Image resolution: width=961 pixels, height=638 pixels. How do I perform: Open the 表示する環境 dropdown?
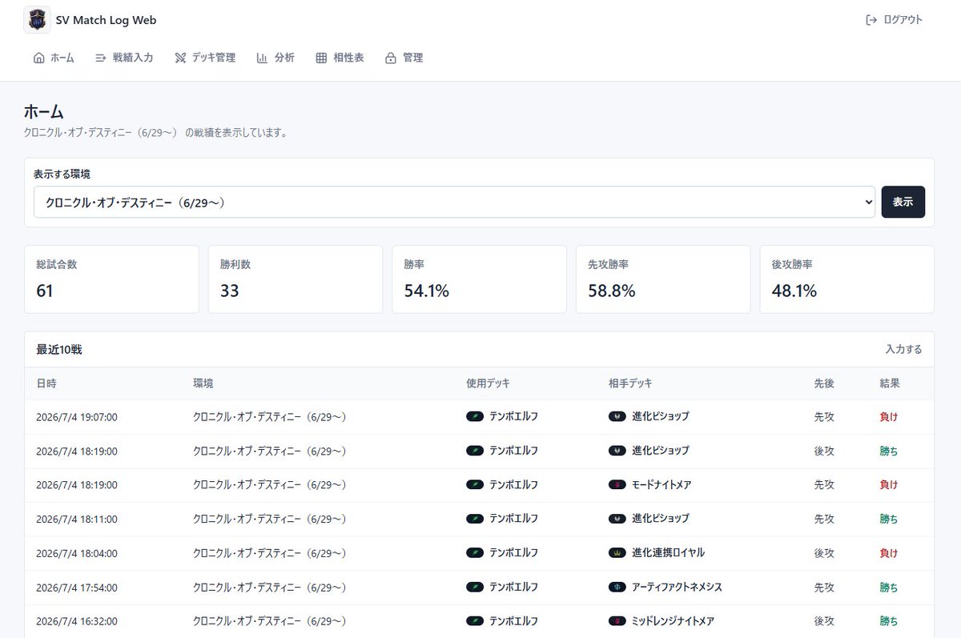pos(454,203)
